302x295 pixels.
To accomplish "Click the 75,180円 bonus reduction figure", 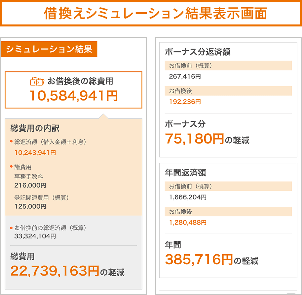I will (194, 139).
